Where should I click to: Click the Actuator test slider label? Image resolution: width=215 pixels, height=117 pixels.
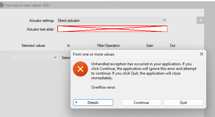40,29
